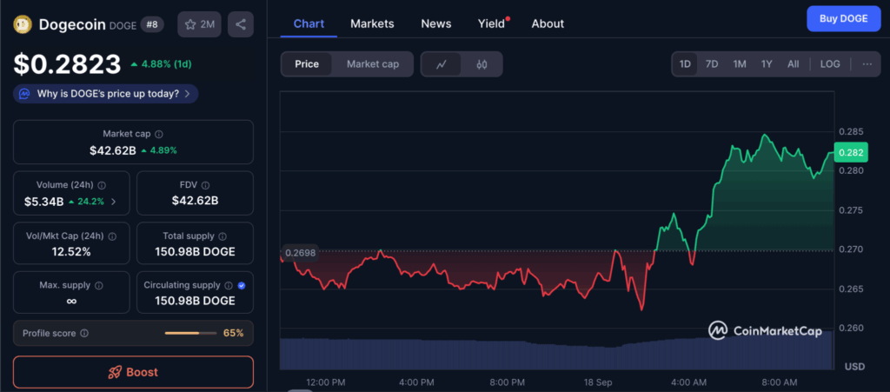The height and width of the screenshot is (392, 890).
Task: Select the line chart type icon
Action: pos(442,64)
